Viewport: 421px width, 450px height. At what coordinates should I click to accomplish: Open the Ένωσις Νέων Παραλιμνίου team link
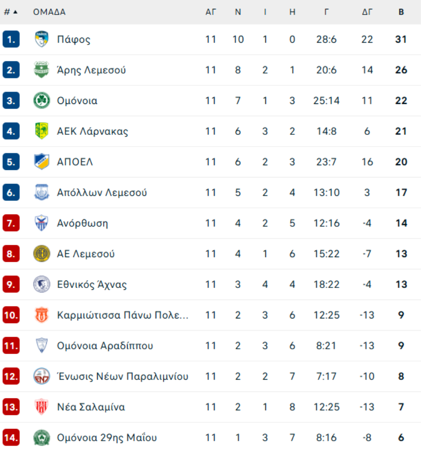[123, 376]
